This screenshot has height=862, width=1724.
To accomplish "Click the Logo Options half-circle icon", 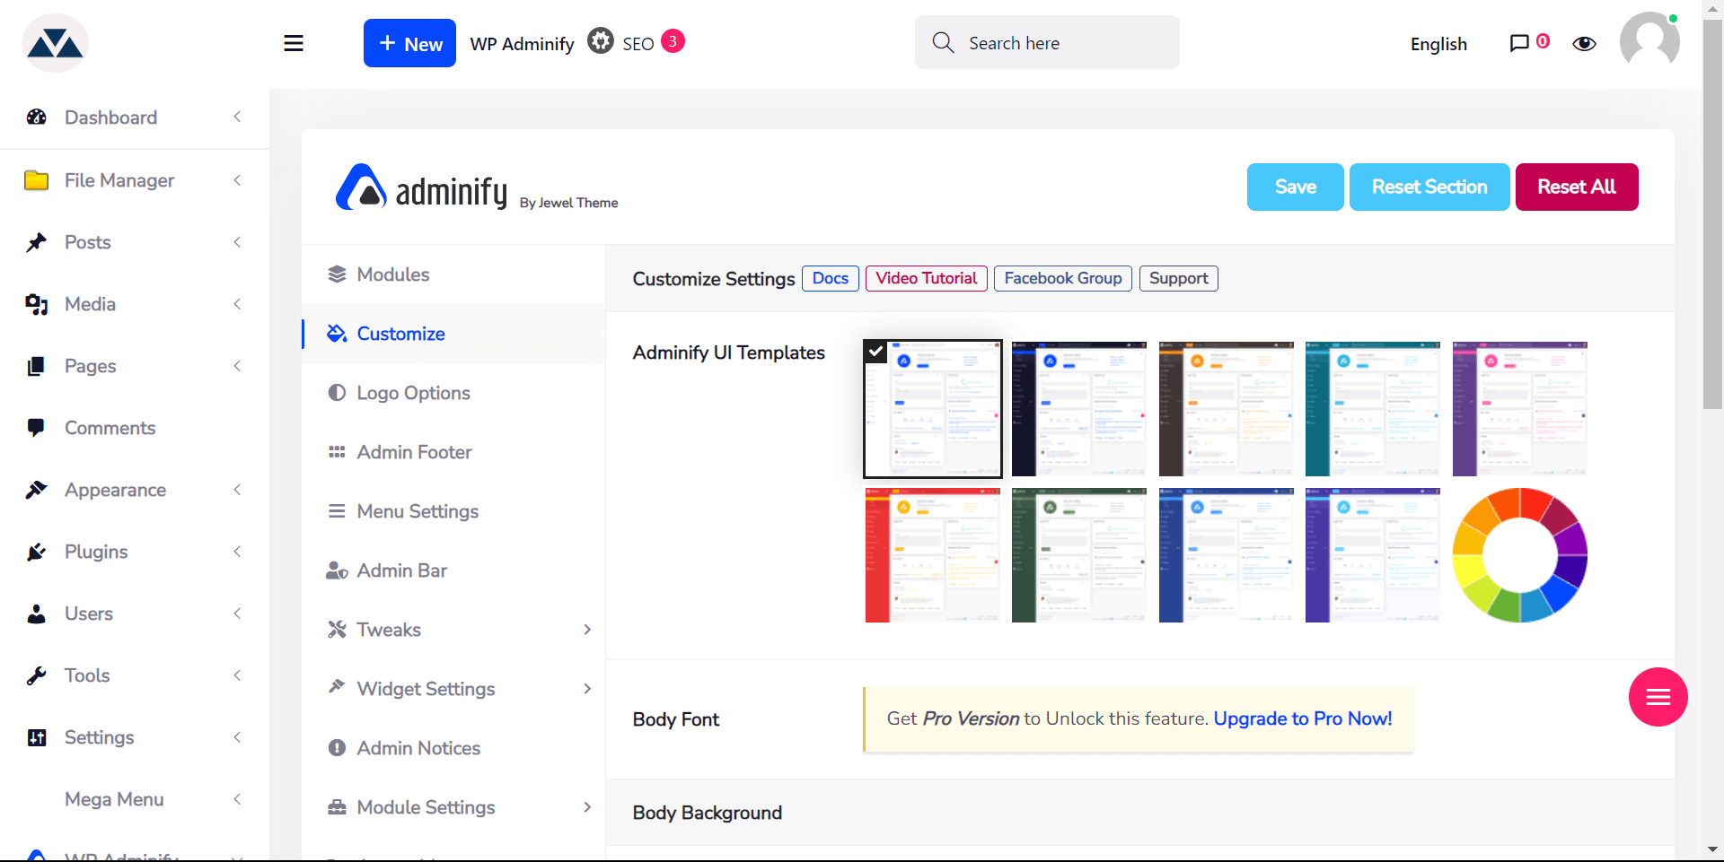I will 337,393.
